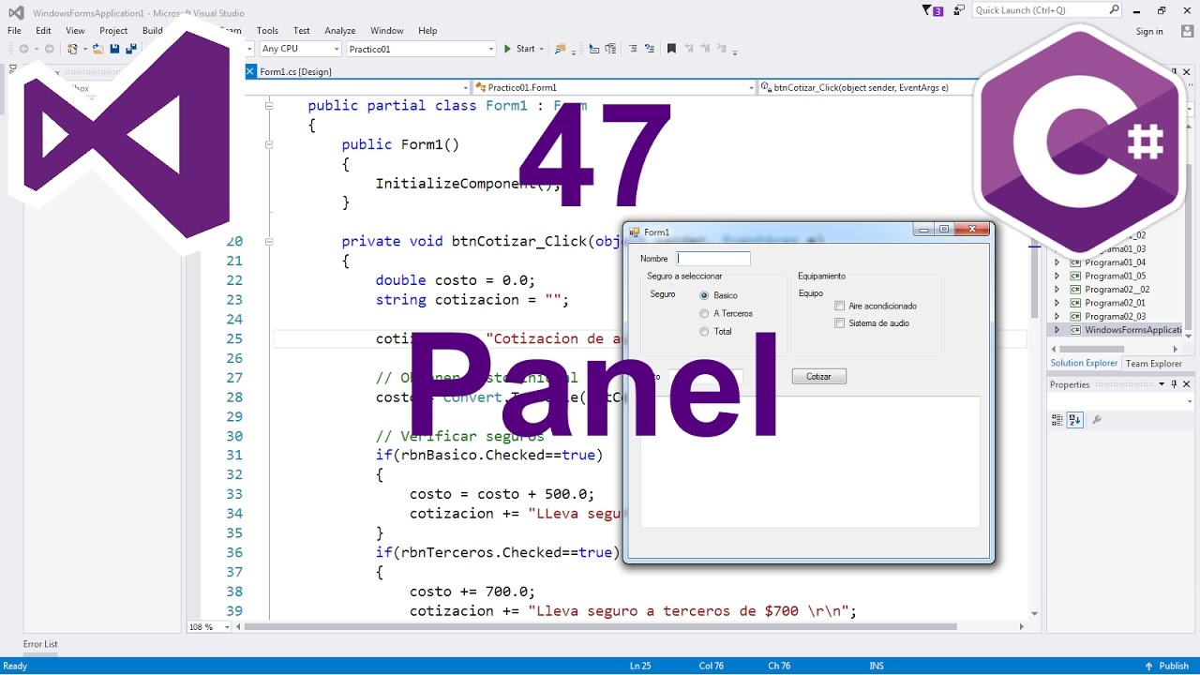Screen dimensions: 1200x675
Task: Expand the Programa01_04 project node
Action: (1057, 262)
